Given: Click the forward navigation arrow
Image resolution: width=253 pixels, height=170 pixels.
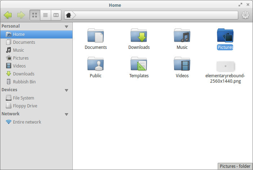Looking at the screenshot, I should coord(21,15).
